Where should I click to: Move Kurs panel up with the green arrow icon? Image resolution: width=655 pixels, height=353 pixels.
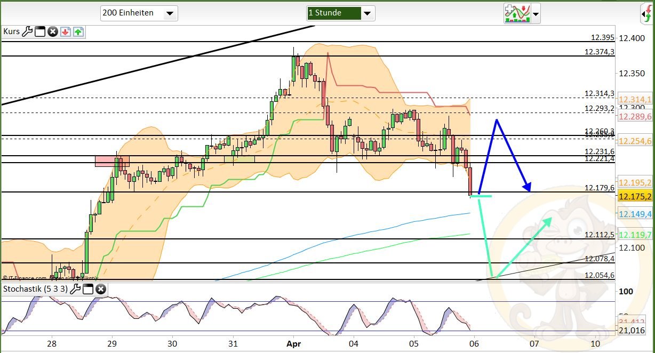[x=78, y=32]
